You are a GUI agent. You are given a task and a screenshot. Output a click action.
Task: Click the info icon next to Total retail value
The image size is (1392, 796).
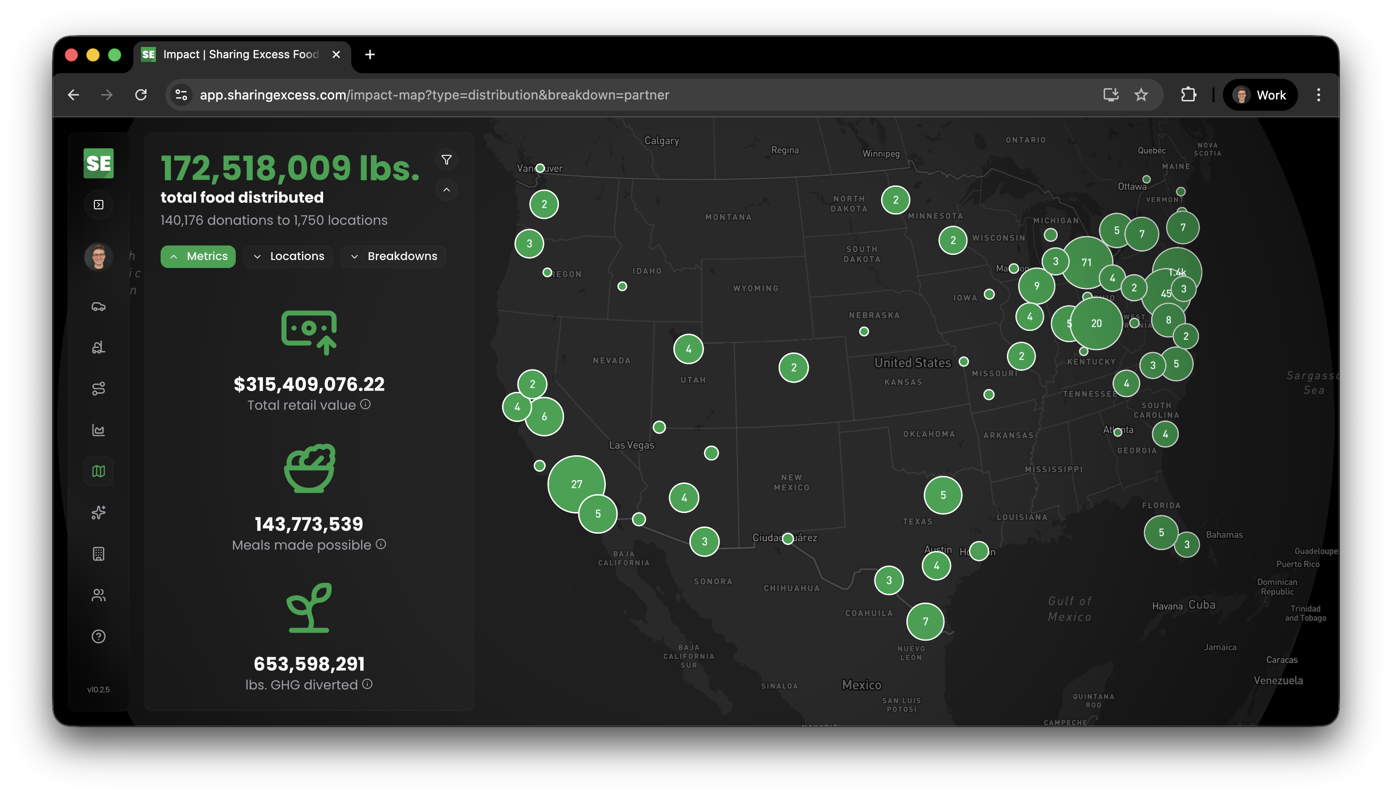(x=365, y=404)
